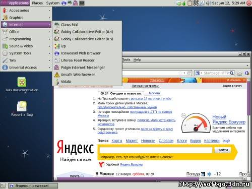Open the Новости link

coord(148,141)
